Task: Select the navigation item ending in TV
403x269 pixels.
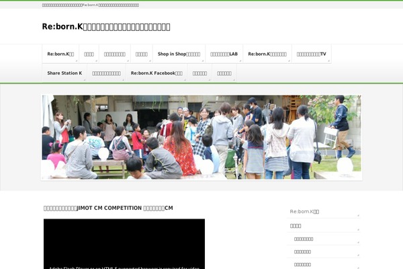Action: pos(311,54)
